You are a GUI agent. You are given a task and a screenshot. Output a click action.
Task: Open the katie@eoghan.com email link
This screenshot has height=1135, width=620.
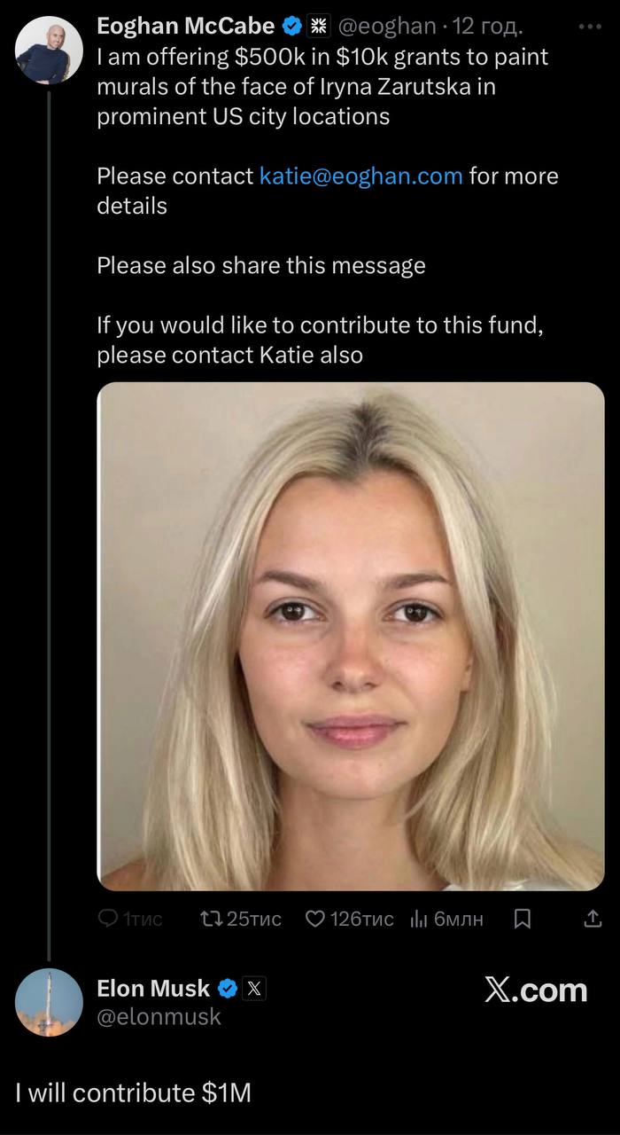361,176
